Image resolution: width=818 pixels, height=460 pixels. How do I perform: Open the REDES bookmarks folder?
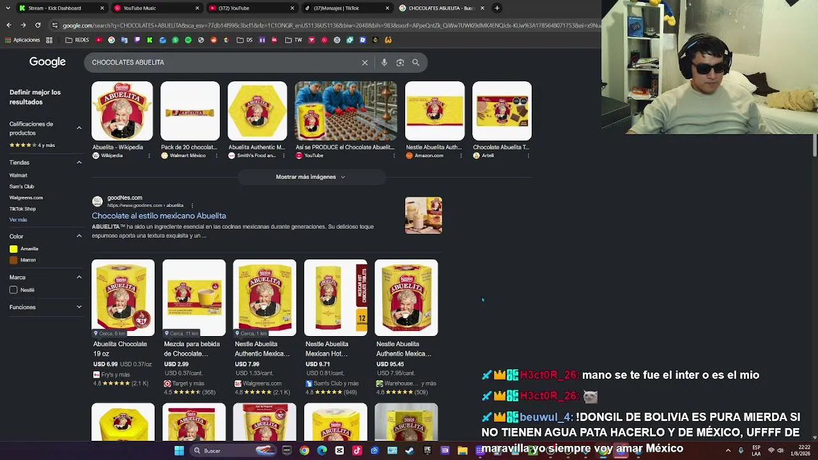pyautogui.click(x=77, y=40)
